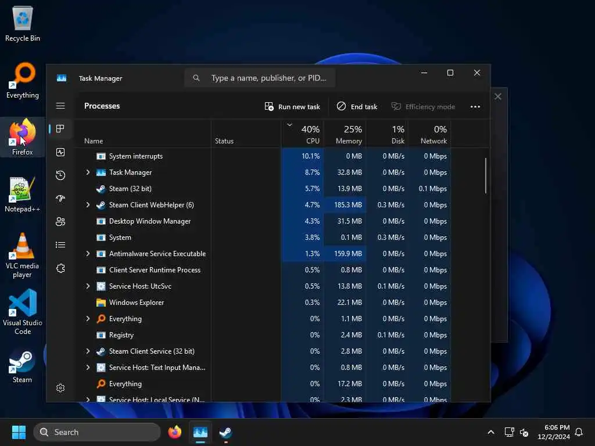Open the Users sidebar icon
The height and width of the screenshot is (446, 595).
coord(60,221)
